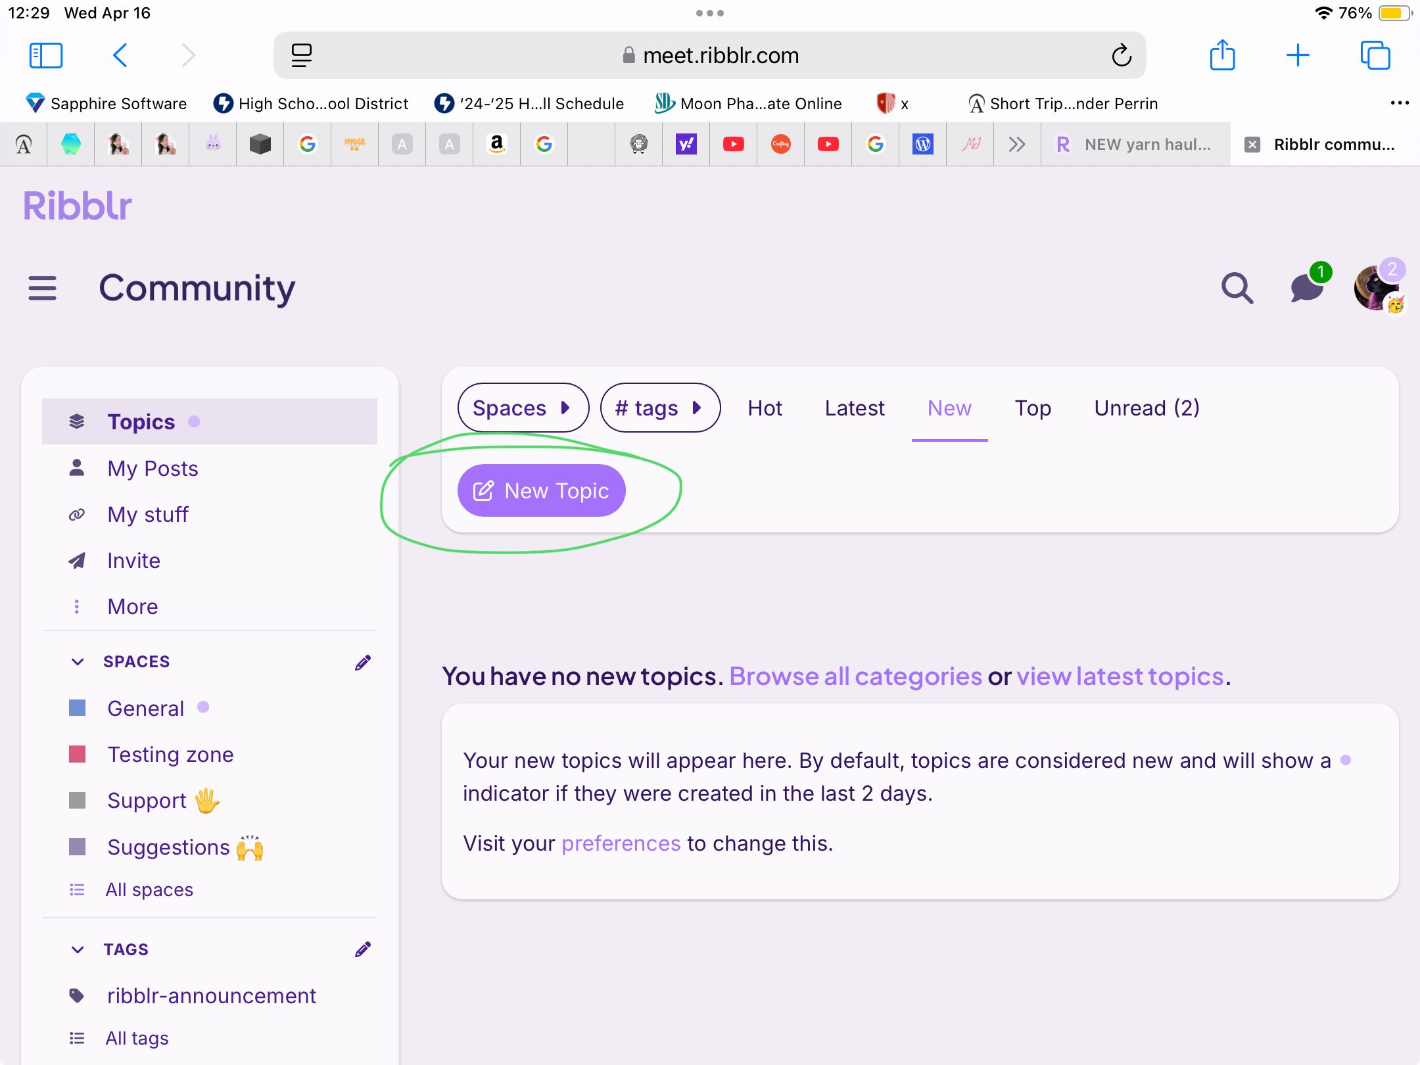Open the '24-'25 Schedule bookmark
The width and height of the screenshot is (1420, 1065).
(529, 103)
